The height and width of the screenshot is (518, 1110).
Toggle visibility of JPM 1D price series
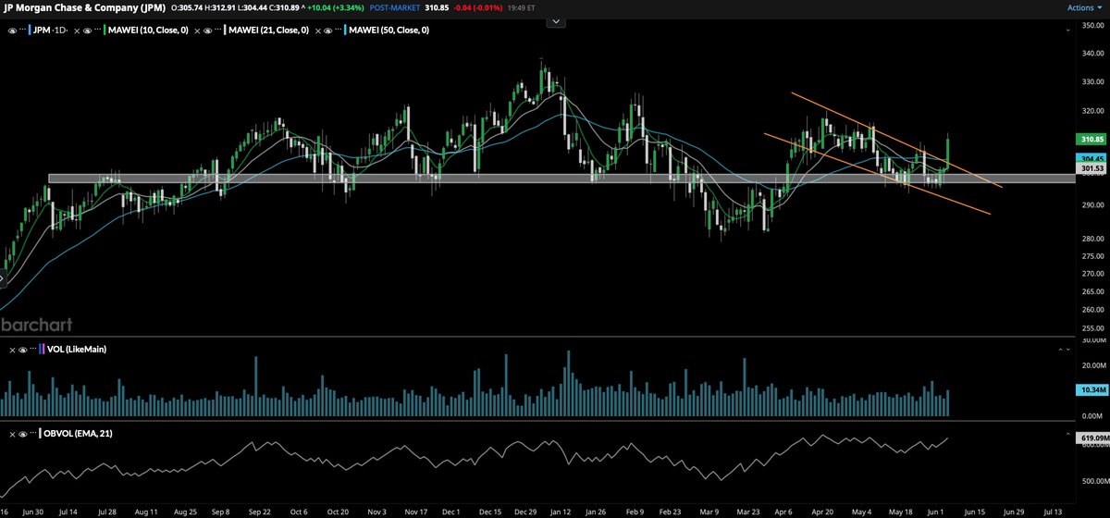click(12, 31)
